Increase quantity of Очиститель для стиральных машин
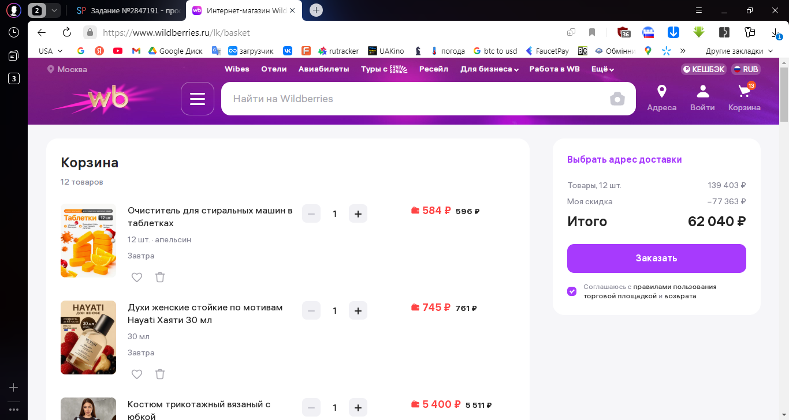Screen dimensions: 789x420 pyautogui.click(x=358, y=213)
